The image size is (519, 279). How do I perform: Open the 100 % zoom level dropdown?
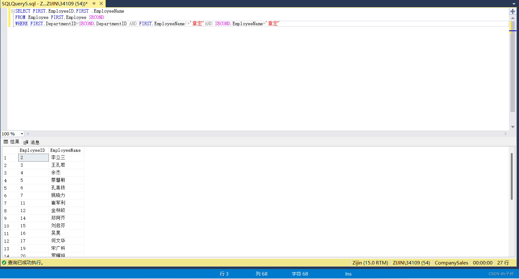(x=22, y=134)
